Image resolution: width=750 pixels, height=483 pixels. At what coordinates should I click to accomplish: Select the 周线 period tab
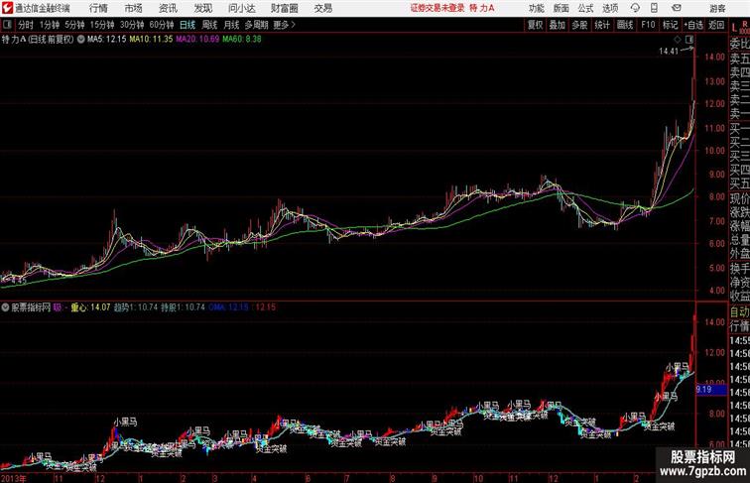(x=209, y=25)
